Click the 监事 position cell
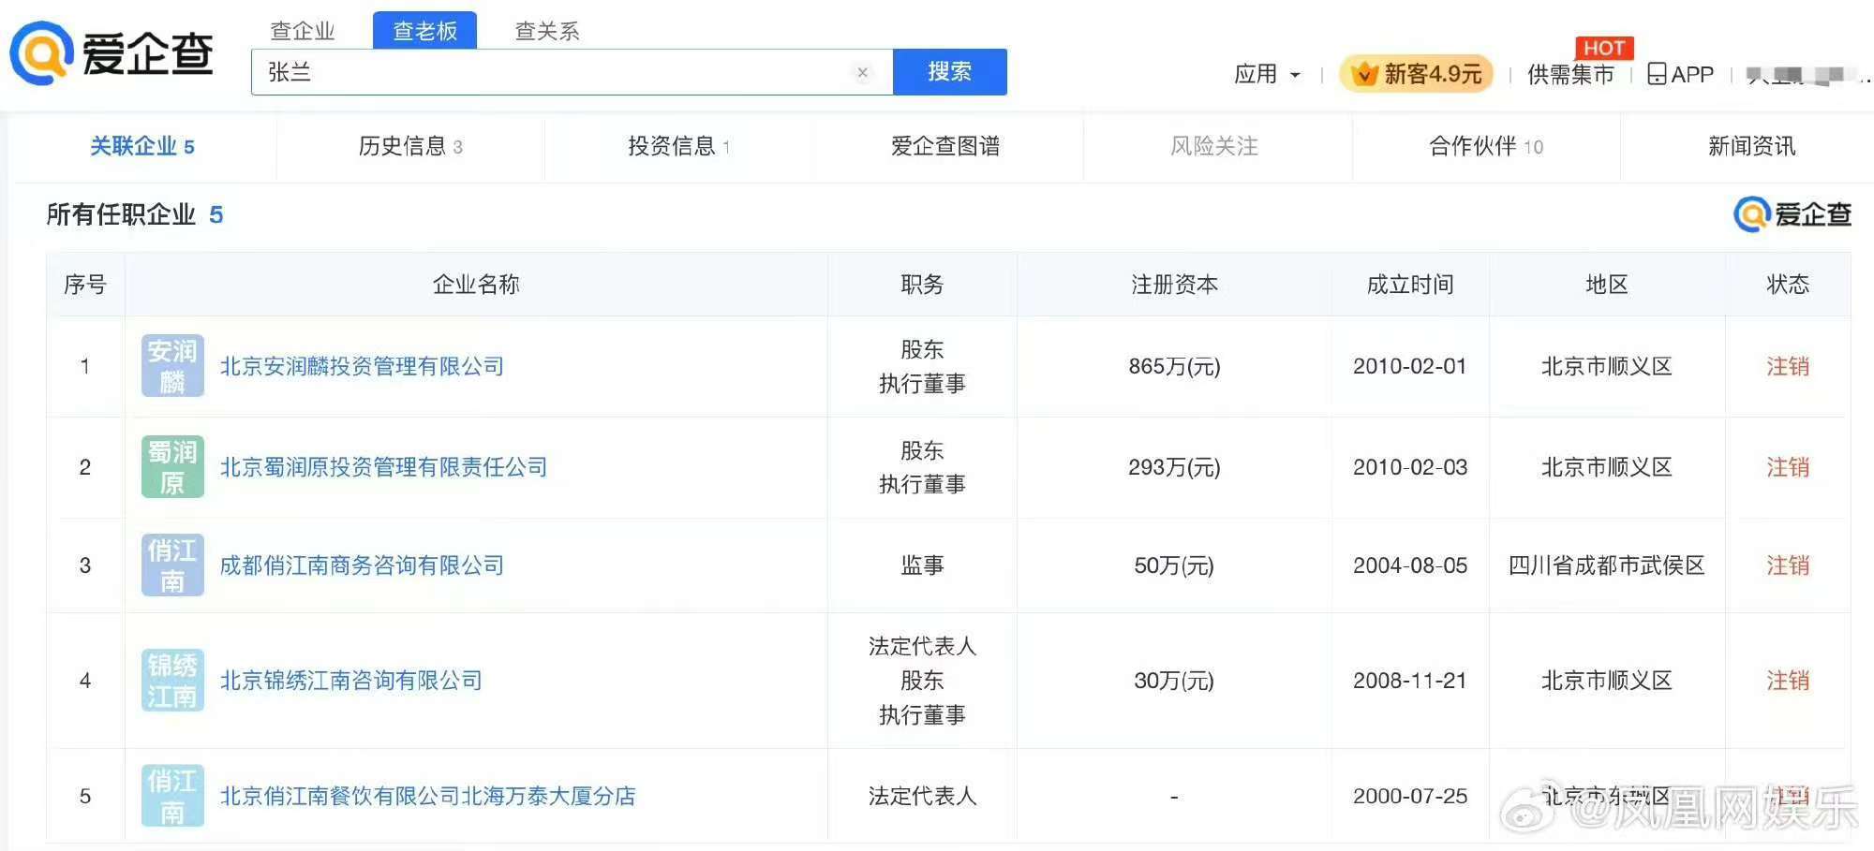This screenshot has height=851, width=1874. point(922,565)
